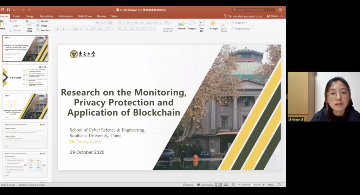
Task: Insert a Text Box
Action: pyautogui.click(x=201, y=25)
